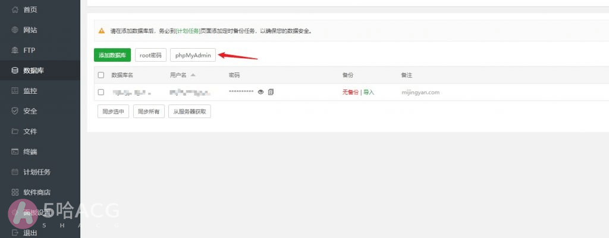Show password using the eye icon
Image resolution: width=609 pixels, height=238 pixels.
[261, 92]
